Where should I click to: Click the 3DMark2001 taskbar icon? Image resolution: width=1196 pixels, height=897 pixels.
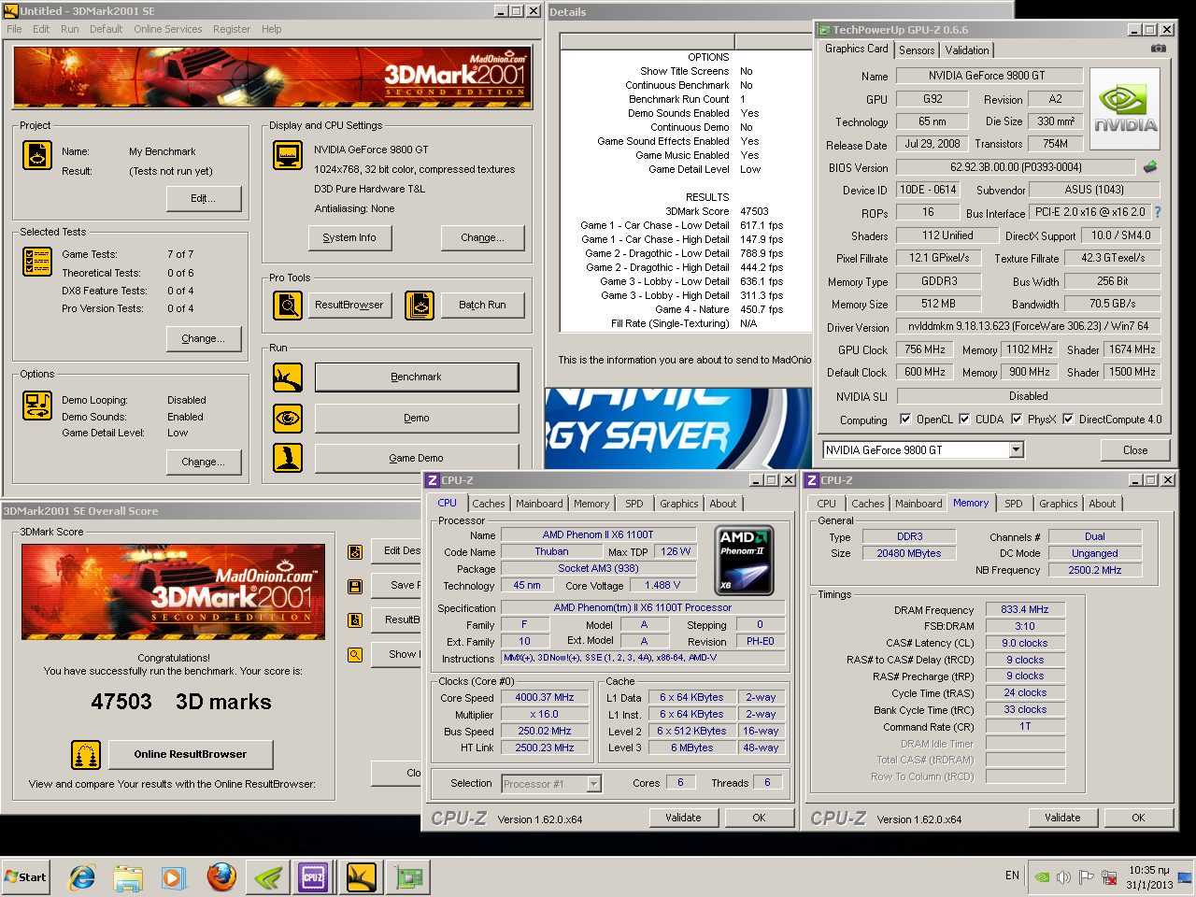(361, 877)
